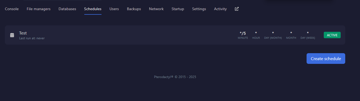This screenshot has width=360, height=101.
Task: Click the calendar icon beside Test schedule
Action: pyautogui.click(x=12, y=35)
